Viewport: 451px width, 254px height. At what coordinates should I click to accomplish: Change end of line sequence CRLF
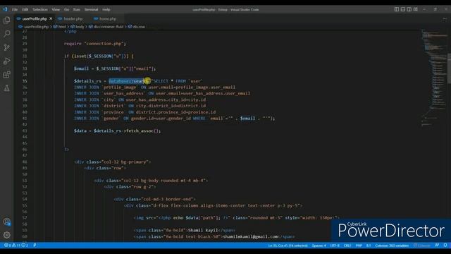point(347,246)
